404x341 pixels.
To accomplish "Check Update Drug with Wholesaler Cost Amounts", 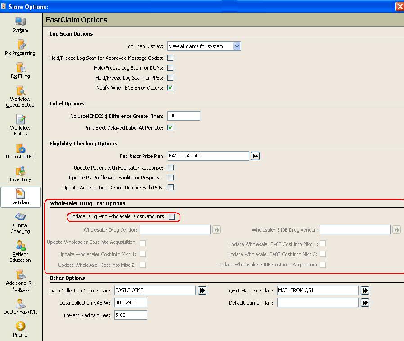I will click(171, 216).
